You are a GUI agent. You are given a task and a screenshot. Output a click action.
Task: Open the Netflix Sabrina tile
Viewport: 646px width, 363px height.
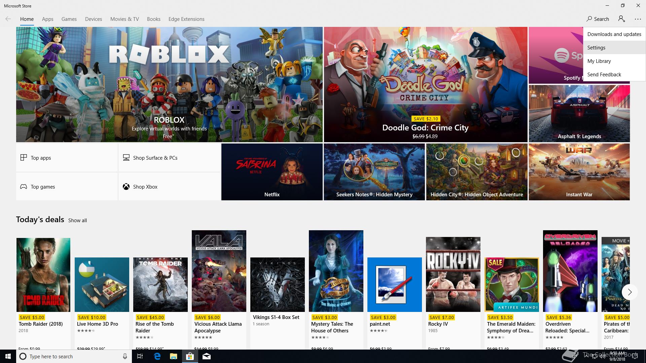[x=272, y=172]
